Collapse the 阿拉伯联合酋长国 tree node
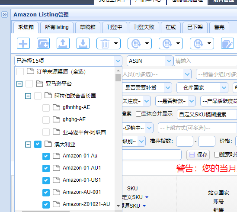 tap(28, 96)
